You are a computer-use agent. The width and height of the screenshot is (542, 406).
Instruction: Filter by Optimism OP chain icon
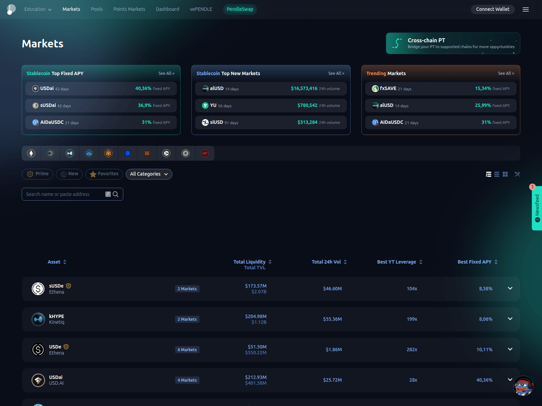click(x=205, y=153)
